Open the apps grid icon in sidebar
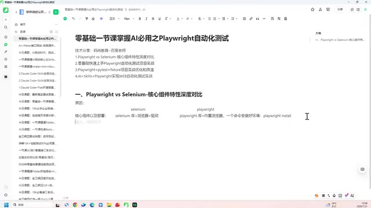The height and width of the screenshot is (208, 371). 6,66
